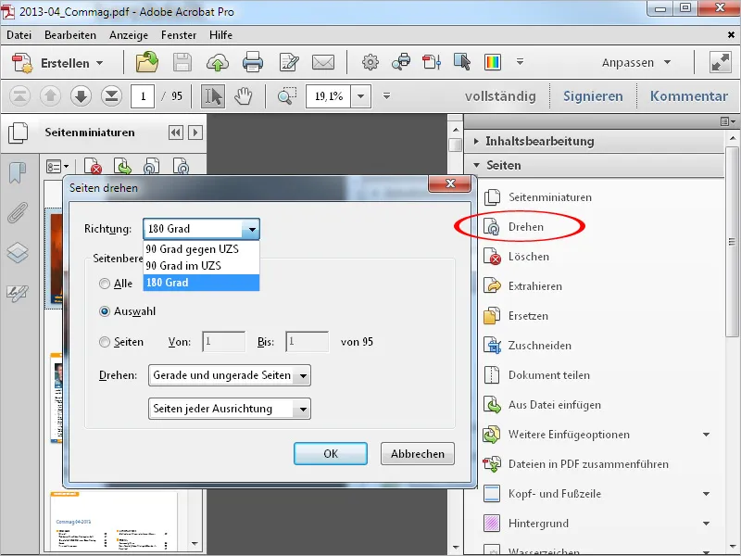Click the current page number field
This screenshot has width=741, height=556.
pos(143,96)
